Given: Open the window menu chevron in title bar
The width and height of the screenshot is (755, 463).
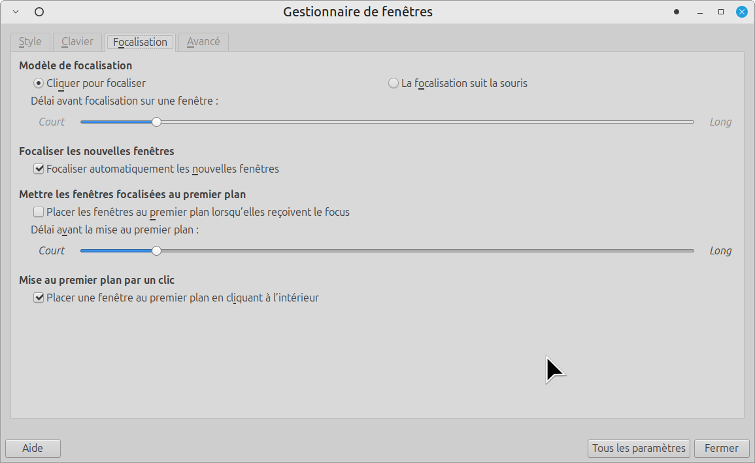Looking at the screenshot, I should tap(16, 12).
